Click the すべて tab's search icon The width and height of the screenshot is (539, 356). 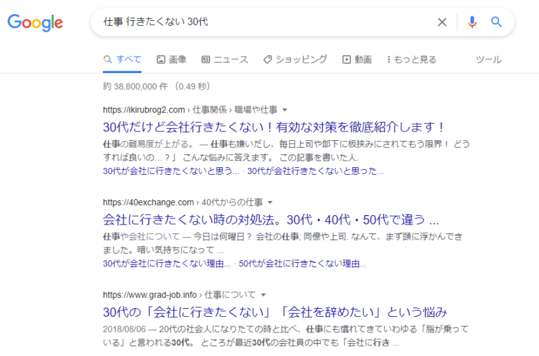click(107, 59)
